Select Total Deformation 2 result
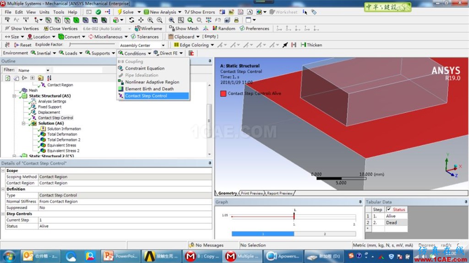The height and width of the screenshot is (263, 469). [x=63, y=140]
